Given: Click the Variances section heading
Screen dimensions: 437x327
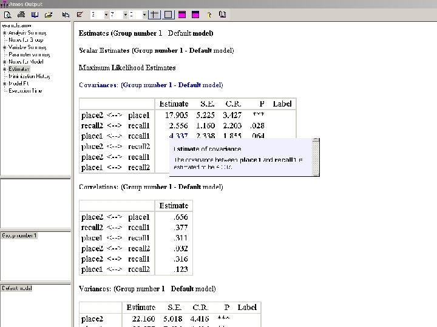Looking at the screenshot, I should pyautogui.click(x=147, y=289).
